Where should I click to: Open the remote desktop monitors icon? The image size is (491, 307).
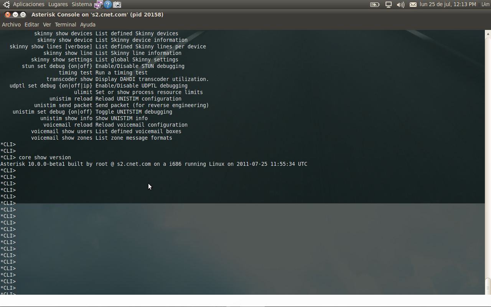(97, 4)
